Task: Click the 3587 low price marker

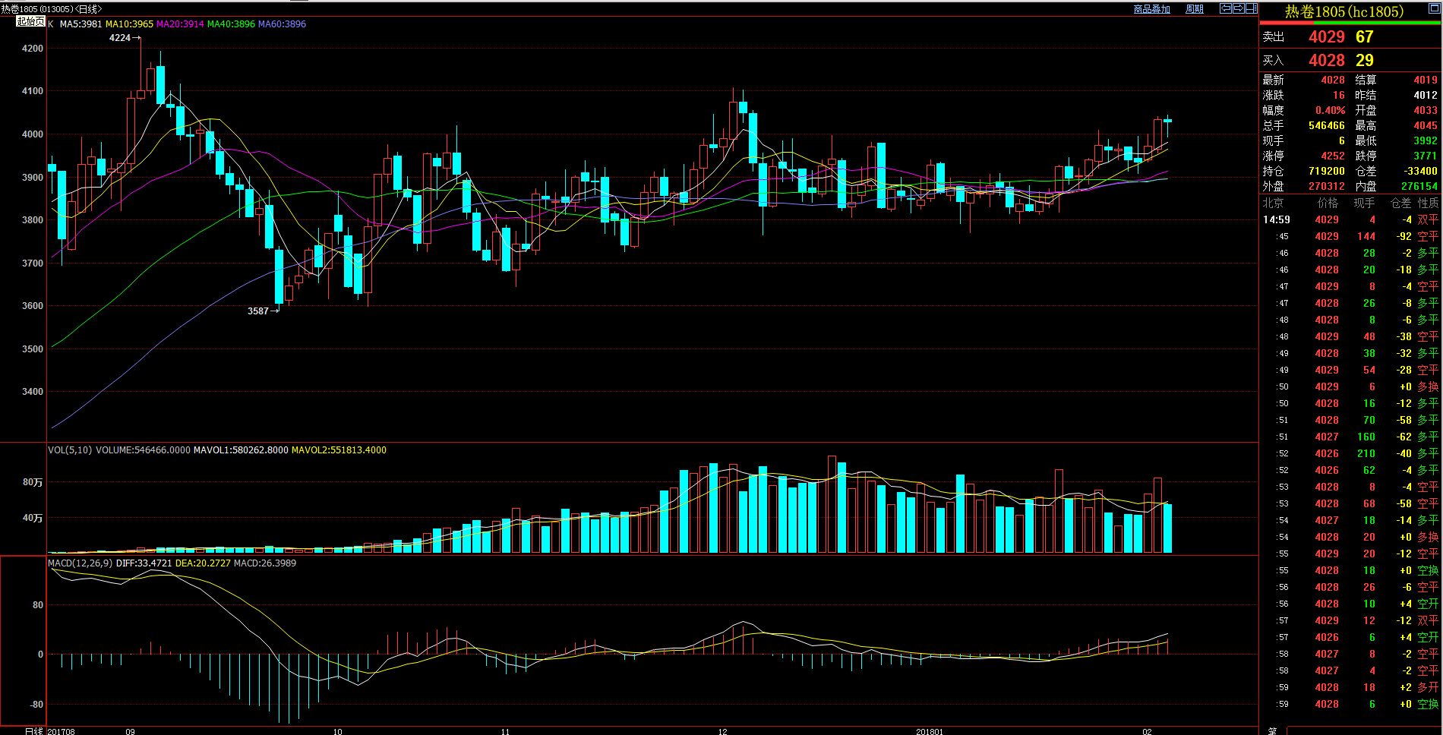Action: pyautogui.click(x=258, y=311)
